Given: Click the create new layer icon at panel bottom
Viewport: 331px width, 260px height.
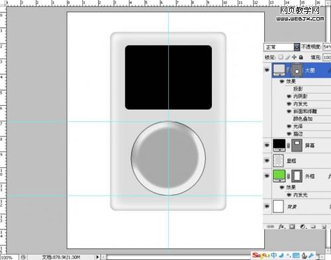Looking at the screenshot, I should pos(324,226).
